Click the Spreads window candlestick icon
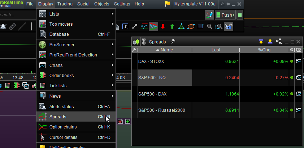Image resolution: width=304 pixels, height=148 pixels. pyautogui.click(x=136, y=42)
